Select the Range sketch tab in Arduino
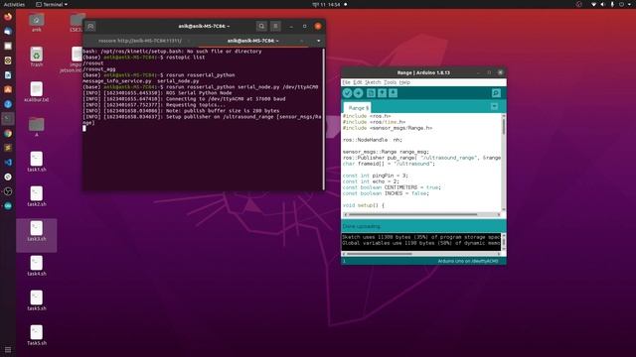Image resolution: width=636 pixels, height=357 pixels. click(358, 108)
